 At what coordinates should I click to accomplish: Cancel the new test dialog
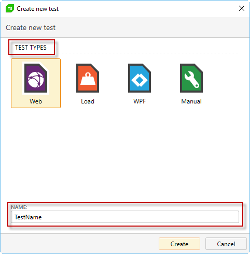[226, 244]
